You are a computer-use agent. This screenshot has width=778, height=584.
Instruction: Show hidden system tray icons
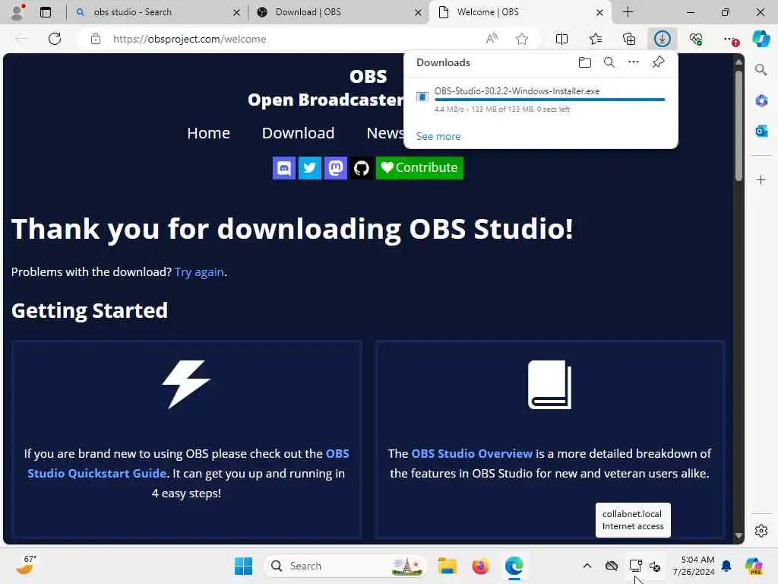(x=587, y=566)
